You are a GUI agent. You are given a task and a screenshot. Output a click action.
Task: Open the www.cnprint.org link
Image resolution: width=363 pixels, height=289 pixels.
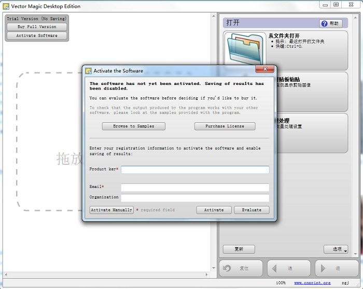coord(312,283)
